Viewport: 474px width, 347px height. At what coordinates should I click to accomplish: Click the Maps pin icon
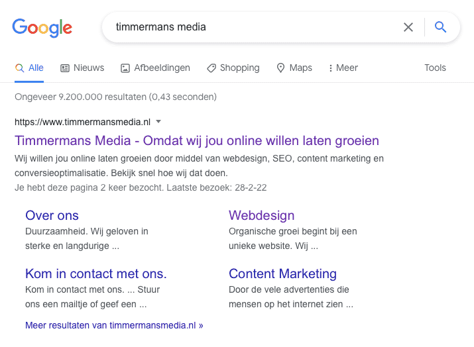(280, 68)
